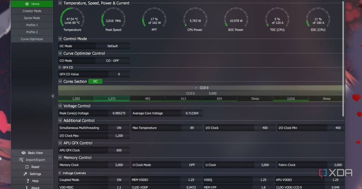Viewport: 362px width, 189px height.
Task: Click the Home house icon in sidebar
Action: (27, 4)
